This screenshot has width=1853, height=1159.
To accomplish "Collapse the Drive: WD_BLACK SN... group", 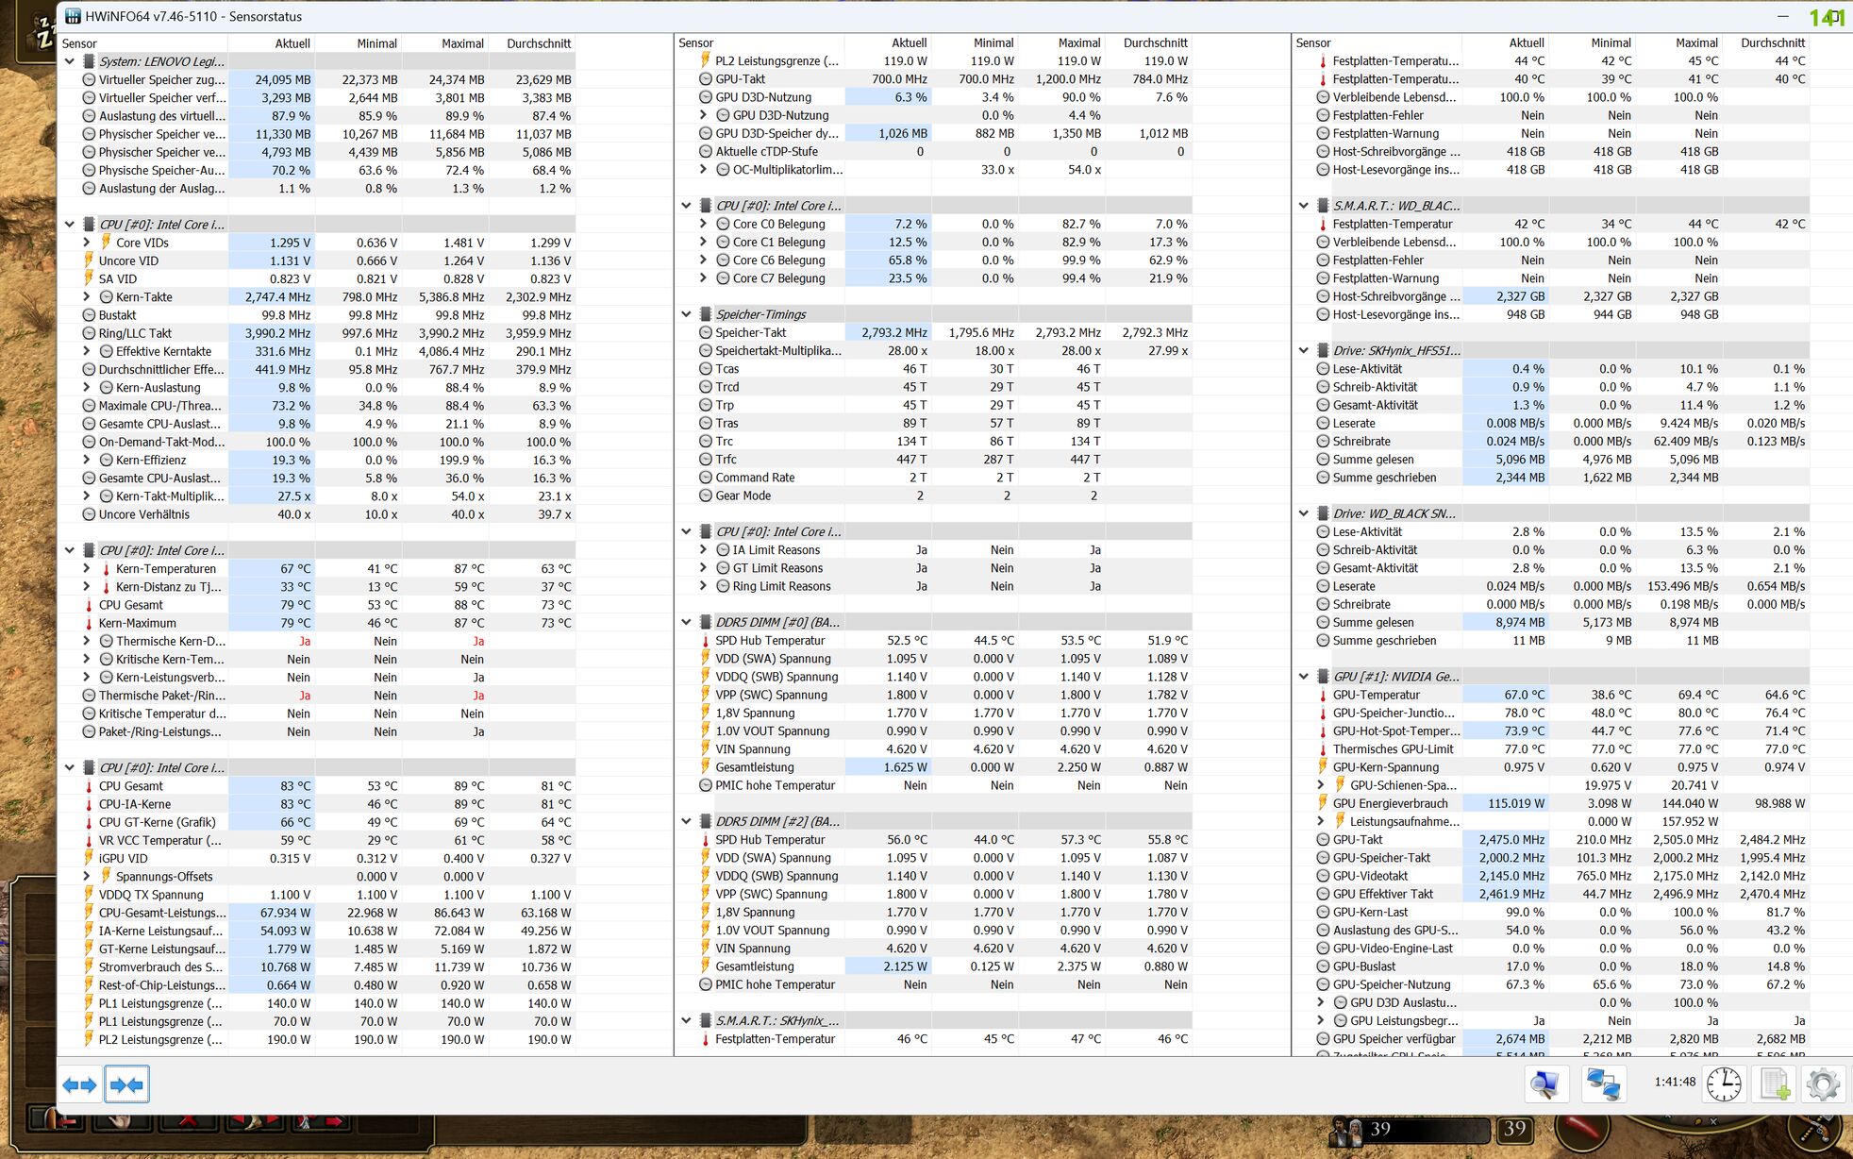I will click(x=1303, y=513).
